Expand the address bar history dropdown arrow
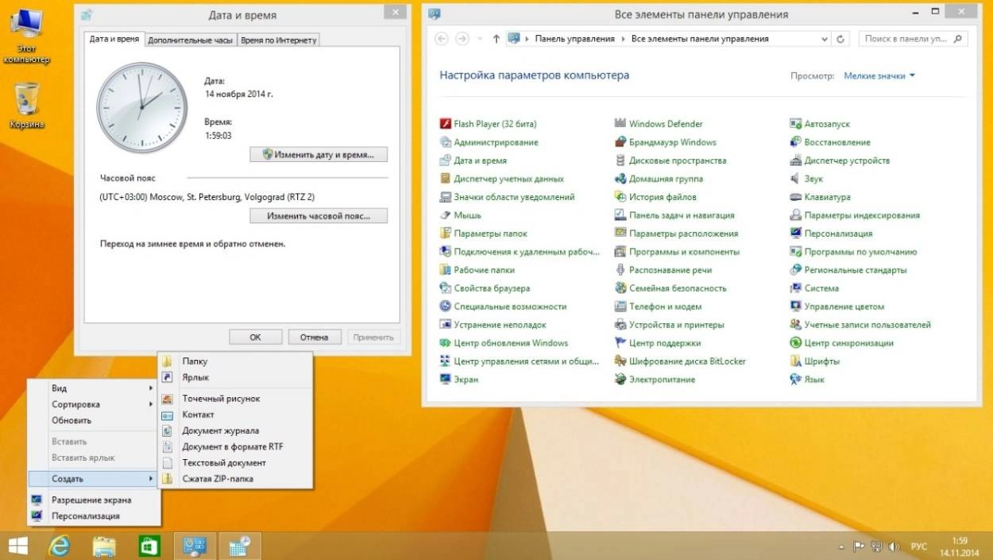This screenshot has width=993, height=560. click(x=825, y=39)
